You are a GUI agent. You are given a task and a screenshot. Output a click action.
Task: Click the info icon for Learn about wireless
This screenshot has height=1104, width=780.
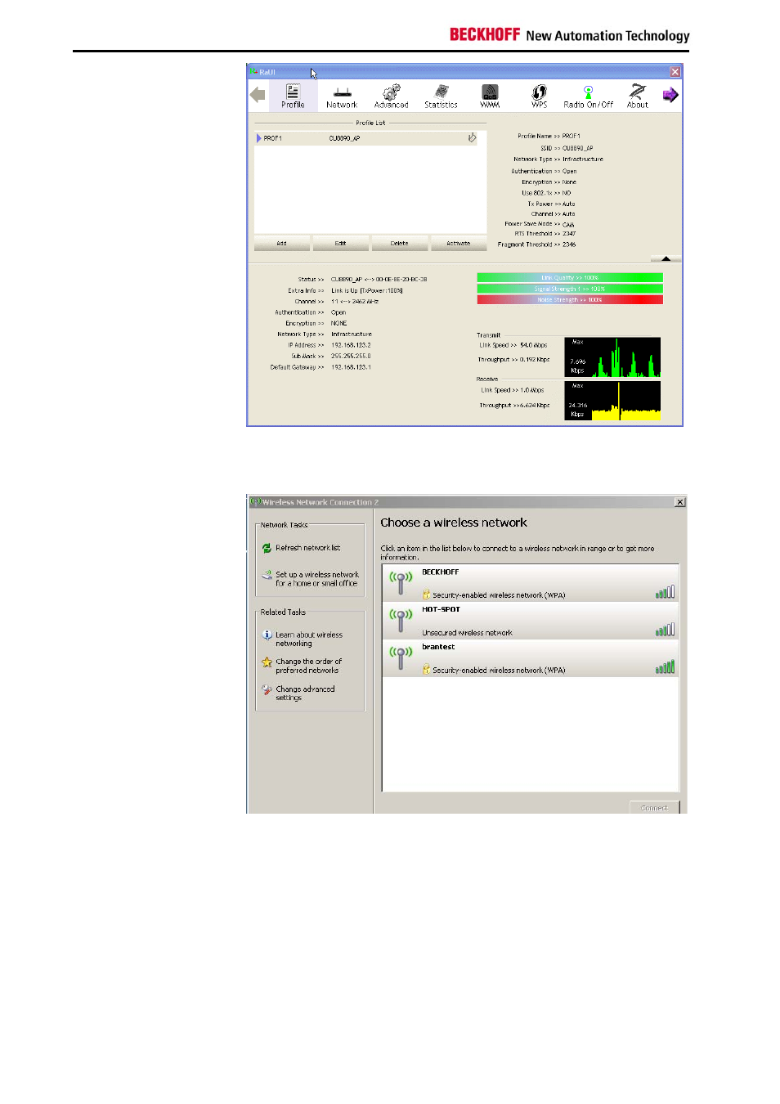pos(267,635)
